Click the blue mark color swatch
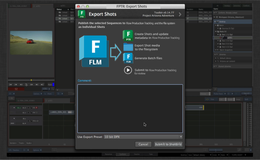Image resolution: width=260 pixels, height=160 pixels. tap(53, 84)
